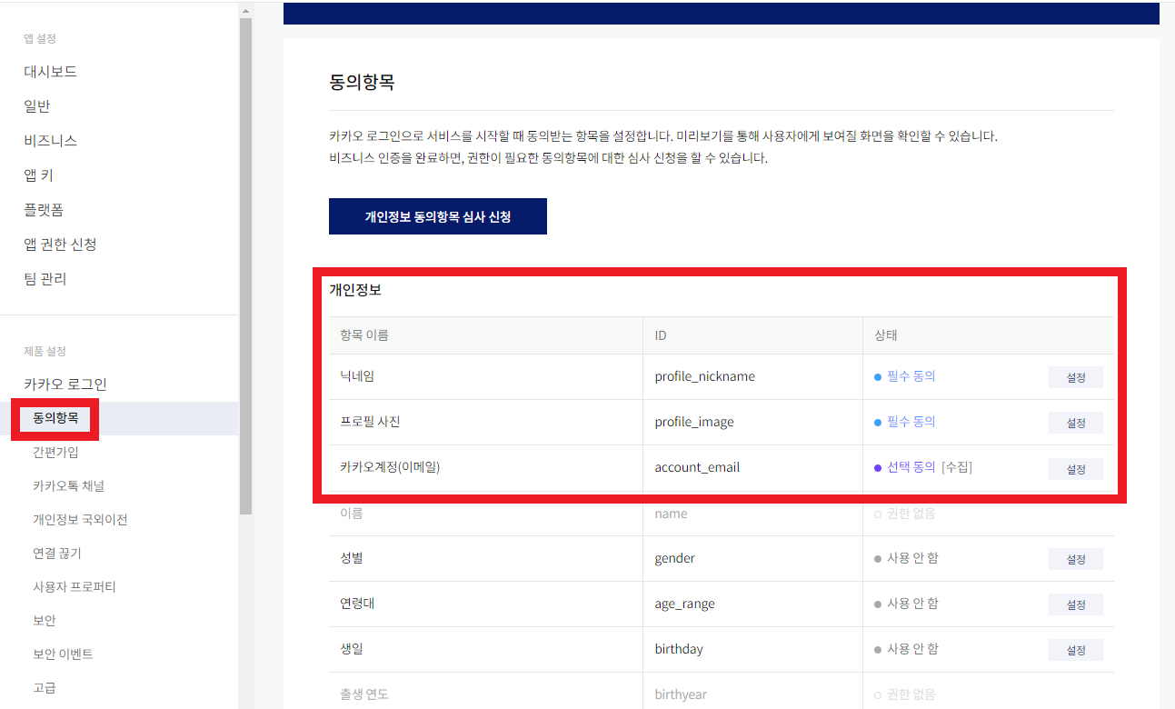Select 일반 in the app settings menu
Image resolution: width=1175 pixels, height=709 pixels.
tap(37, 106)
